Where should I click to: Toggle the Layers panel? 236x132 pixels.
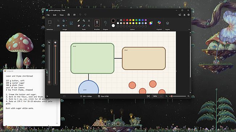coord(167,23)
